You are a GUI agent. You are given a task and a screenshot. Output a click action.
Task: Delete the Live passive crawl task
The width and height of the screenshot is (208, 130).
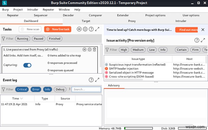point(95,50)
